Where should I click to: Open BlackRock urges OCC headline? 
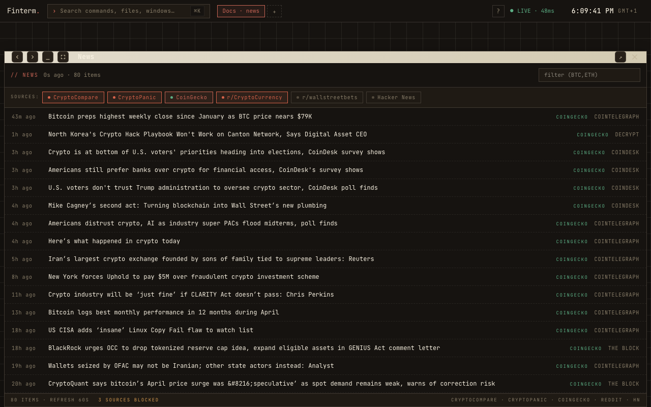(x=244, y=348)
